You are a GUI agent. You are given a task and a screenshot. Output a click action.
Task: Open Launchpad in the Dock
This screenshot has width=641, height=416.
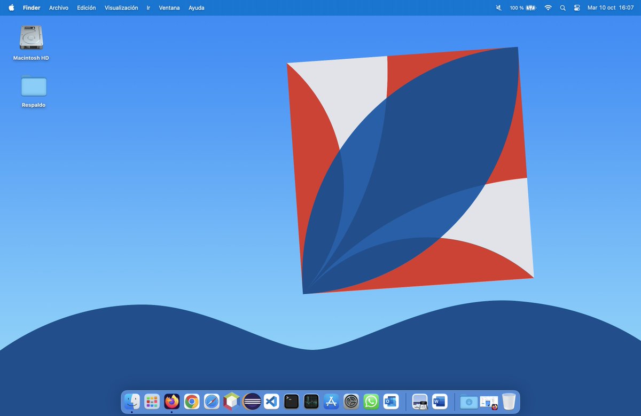(x=152, y=401)
